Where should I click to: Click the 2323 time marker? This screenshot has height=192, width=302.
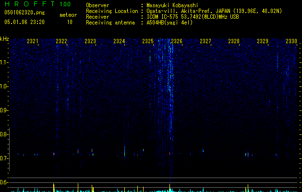click(x=90, y=41)
